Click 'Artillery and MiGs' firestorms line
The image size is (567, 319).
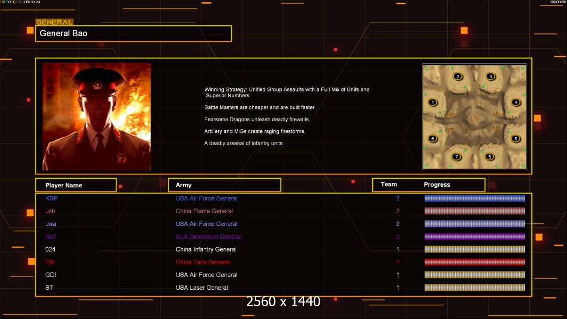coord(255,131)
